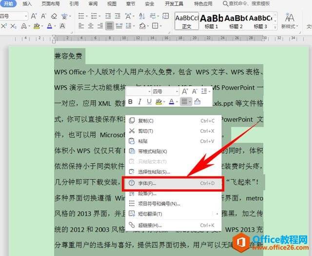The height and width of the screenshot is (256, 312).
Task: Apply ribbon font color A
Action: click(x=49, y=26)
